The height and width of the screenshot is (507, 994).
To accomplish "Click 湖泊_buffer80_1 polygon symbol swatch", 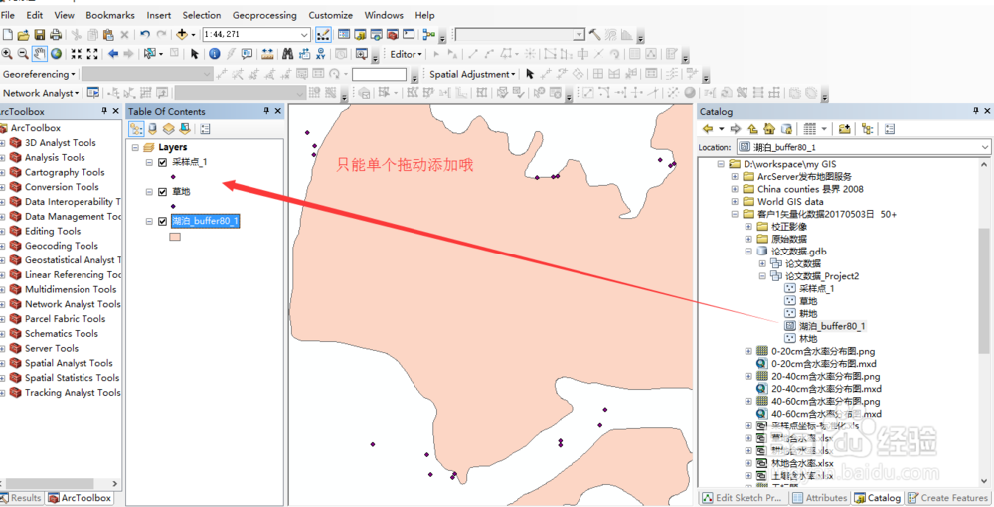I will point(175,237).
